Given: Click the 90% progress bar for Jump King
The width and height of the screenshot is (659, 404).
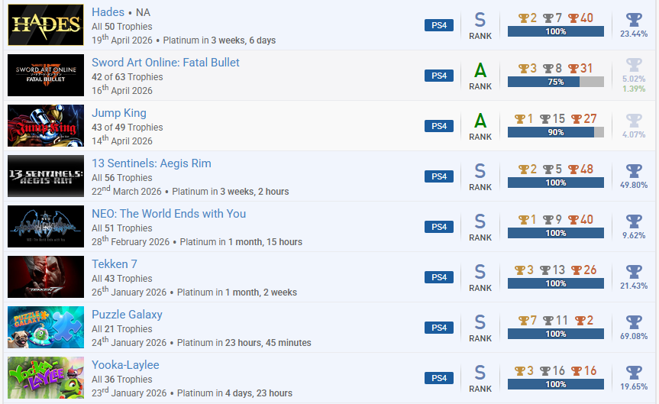Looking at the screenshot, I should tap(556, 132).
